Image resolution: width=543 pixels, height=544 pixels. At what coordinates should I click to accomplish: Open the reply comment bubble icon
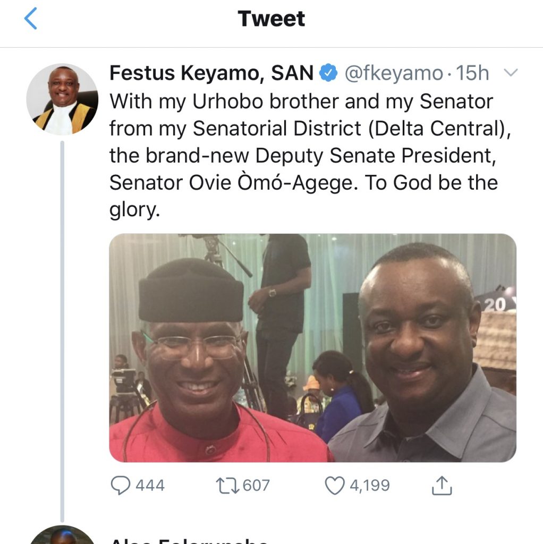point(121,485)
